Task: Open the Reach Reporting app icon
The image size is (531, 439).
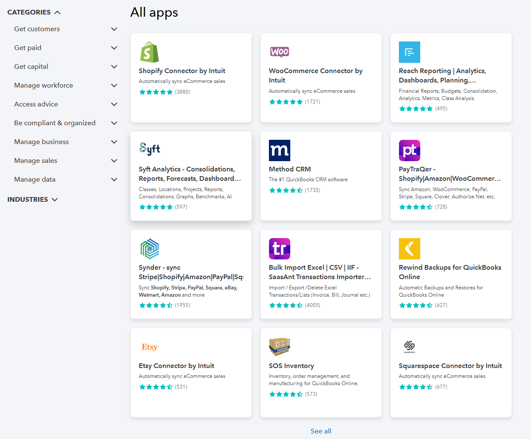Action: click(409, 52)
